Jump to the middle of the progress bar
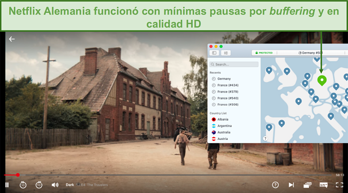Viewport: 348px width, 193px height. click(x=169, y=175)
